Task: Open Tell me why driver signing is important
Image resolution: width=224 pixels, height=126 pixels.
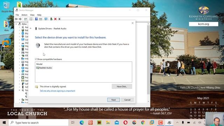Action: (x=57, y=91)
